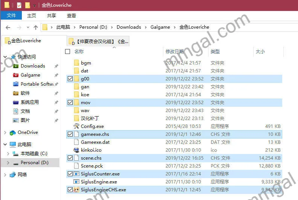Click the Downloads folder icon in Quick Access
The width and height of the screenshot is (298, 200).
tap(16, 66)
